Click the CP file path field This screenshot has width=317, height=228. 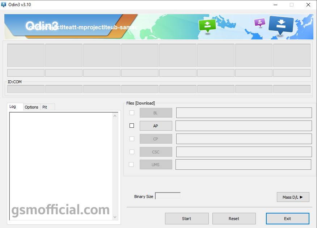click(244, 139)
